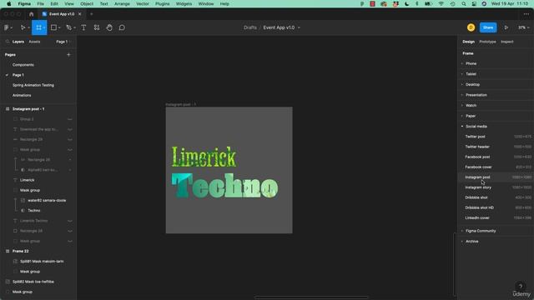Go to the Figma home tab icon
This screenshot has width=534, height=300.
tap(32, 14)
